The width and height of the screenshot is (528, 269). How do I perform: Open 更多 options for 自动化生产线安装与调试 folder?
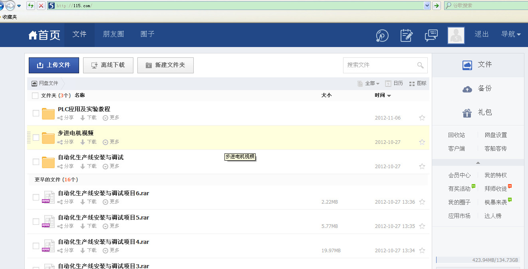[111, 166]
